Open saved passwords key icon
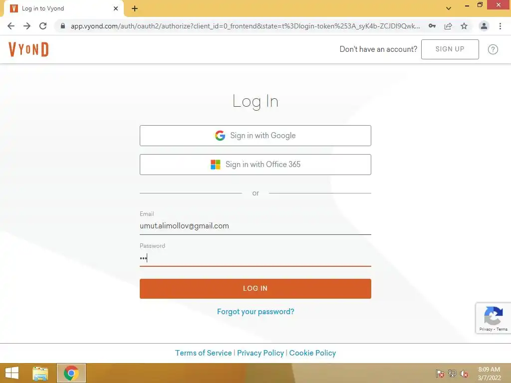 [x=432, y=26]
